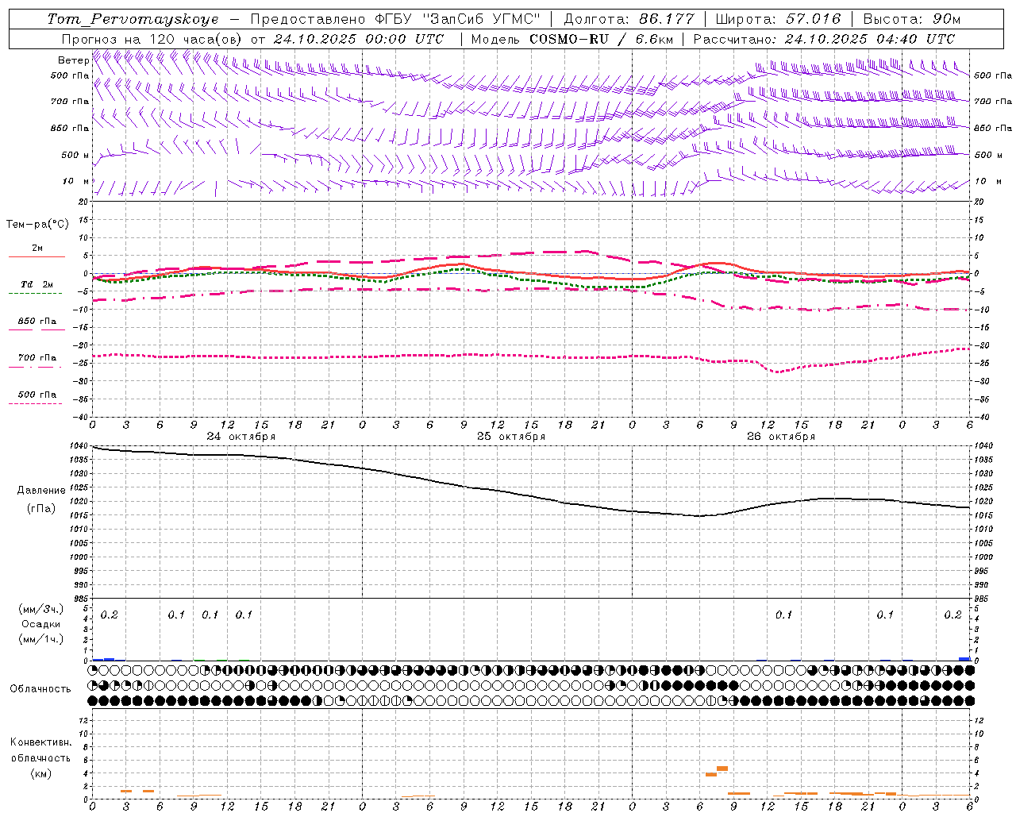Viewport: 1016px width, 813px height.
Task: Click the solid line sample under the 2м legend label
Action: (37, 256)
